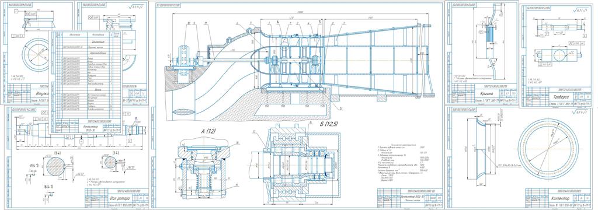Click the detail view label А (1:2)
The width and height of the screenshot is (598, 210).
[208, 131]
